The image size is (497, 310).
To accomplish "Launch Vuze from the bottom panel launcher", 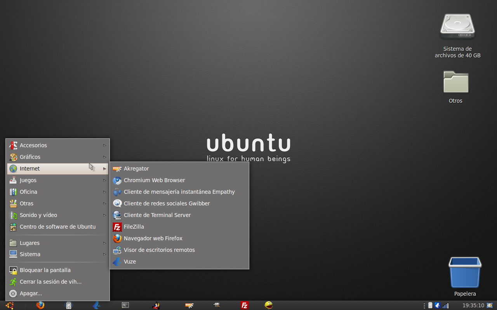I will (97, 305).
